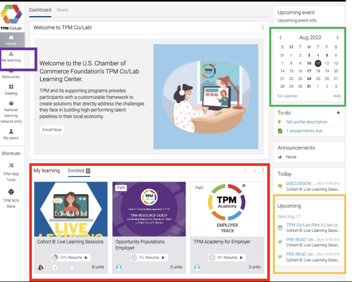Add a new To-do item

click(x=338, y=113)
